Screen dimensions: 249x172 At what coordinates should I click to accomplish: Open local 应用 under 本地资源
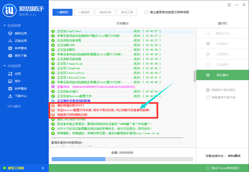pyautogui.click(x=15, y=74)
